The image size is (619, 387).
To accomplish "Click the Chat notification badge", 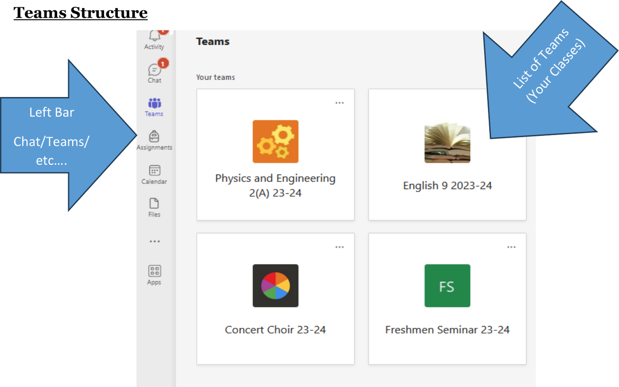I will (x=163, y=63).
